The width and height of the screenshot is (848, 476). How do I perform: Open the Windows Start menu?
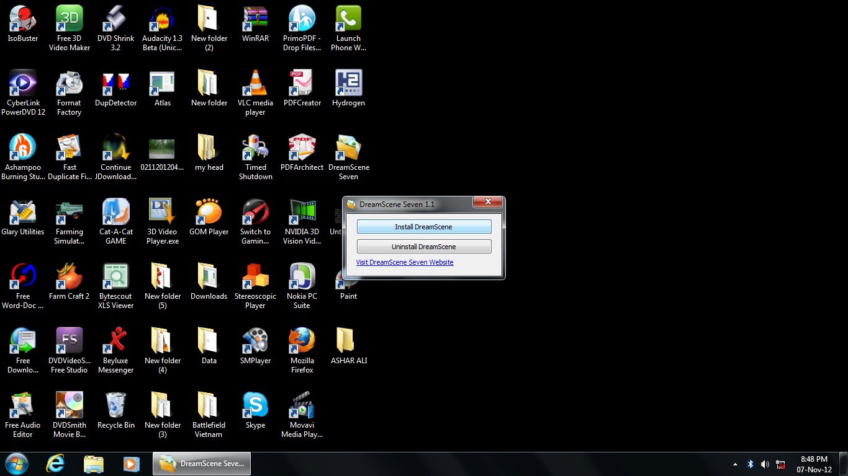(17, 464)
